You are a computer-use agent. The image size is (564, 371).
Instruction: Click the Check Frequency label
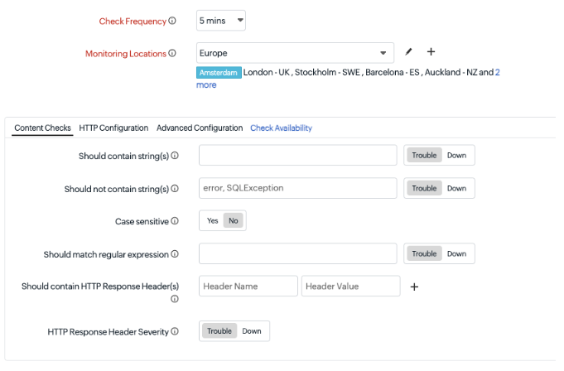(x=133, y=22)
